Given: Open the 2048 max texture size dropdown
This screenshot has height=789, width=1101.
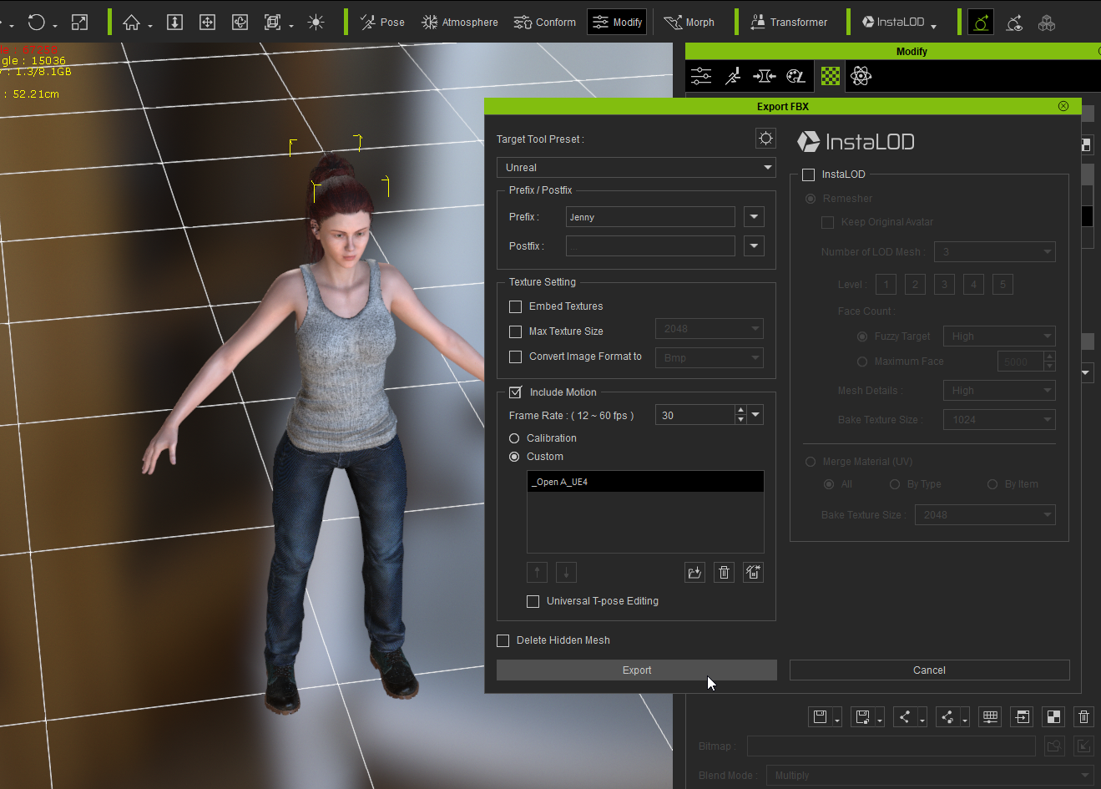Looking at the screenshot, I should coord(710,329).
